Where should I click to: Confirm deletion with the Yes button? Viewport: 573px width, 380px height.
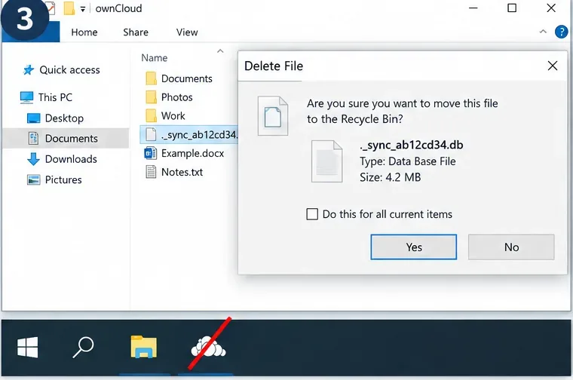[414, 247]
